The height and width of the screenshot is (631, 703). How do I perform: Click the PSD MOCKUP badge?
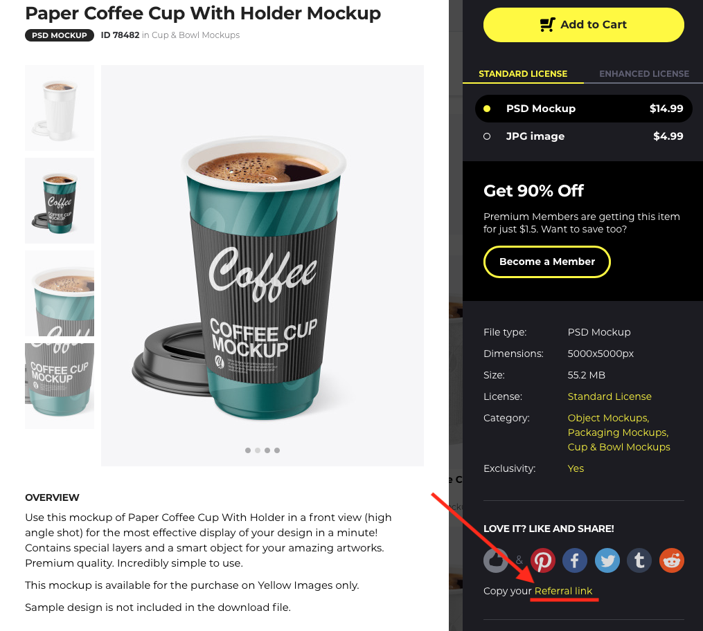60,35
